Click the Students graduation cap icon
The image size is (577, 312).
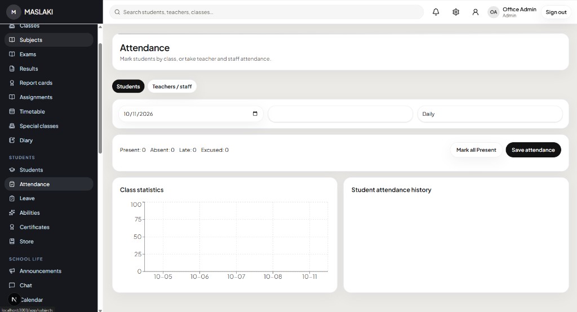(12, 170)
